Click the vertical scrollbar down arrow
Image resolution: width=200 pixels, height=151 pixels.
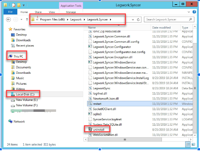(x=195, y=135)
